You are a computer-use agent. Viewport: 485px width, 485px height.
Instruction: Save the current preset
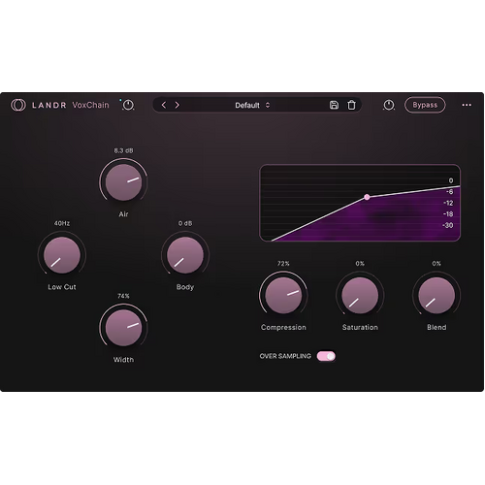(334, 105)
